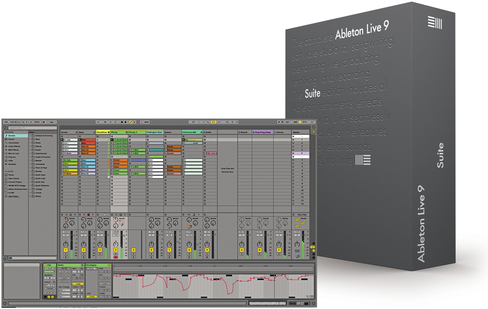Toggle track 4 activator button

pos(116,250)
